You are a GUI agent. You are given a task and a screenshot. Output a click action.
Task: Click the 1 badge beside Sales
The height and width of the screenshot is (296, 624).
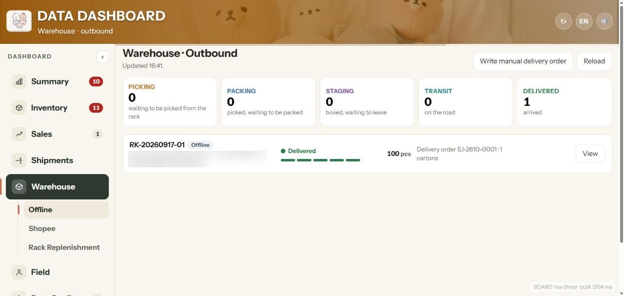pos(97,134)
